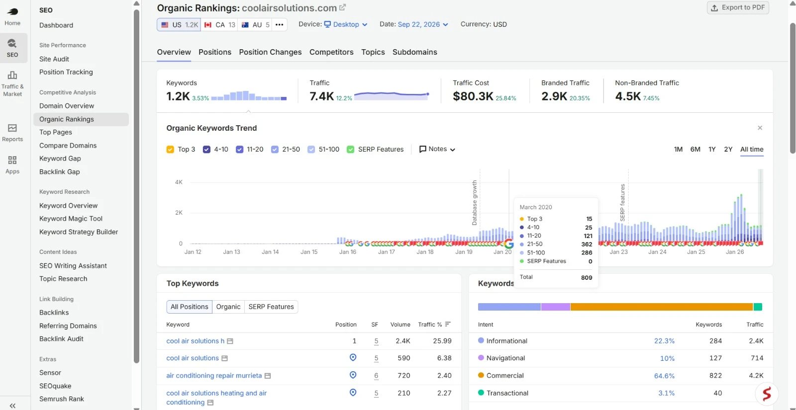Toggle the 21-50 positions checkbox

pos(275,149)
